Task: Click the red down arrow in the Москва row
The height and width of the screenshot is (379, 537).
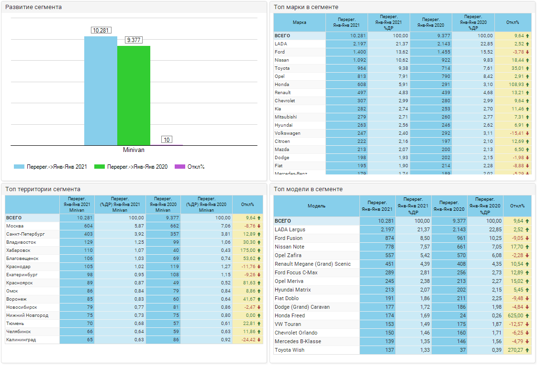Action: click(259, 226)
